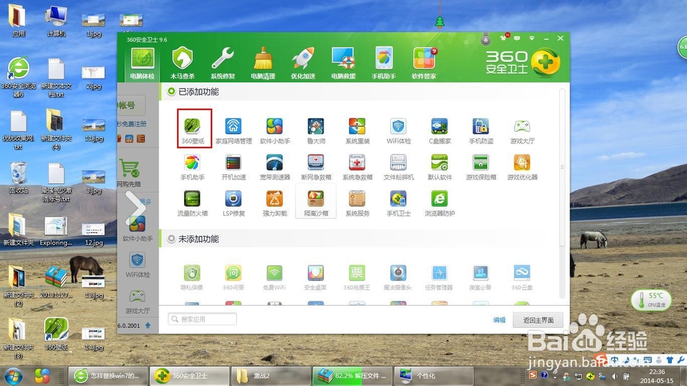Launch 系统重装 tool
Viewport: 687px width, 386px height.
(357, 130)
